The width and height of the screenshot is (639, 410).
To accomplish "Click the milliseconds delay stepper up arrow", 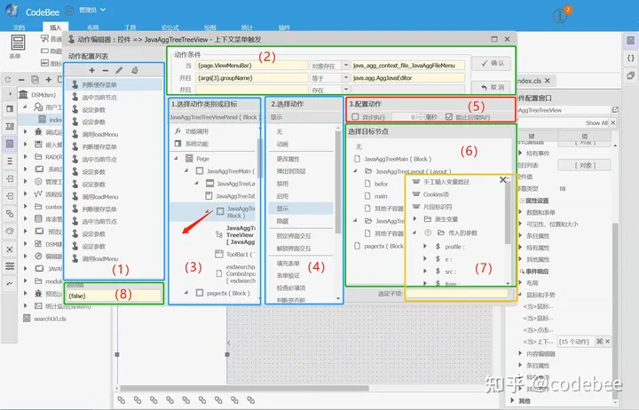I will pos(420,115).
